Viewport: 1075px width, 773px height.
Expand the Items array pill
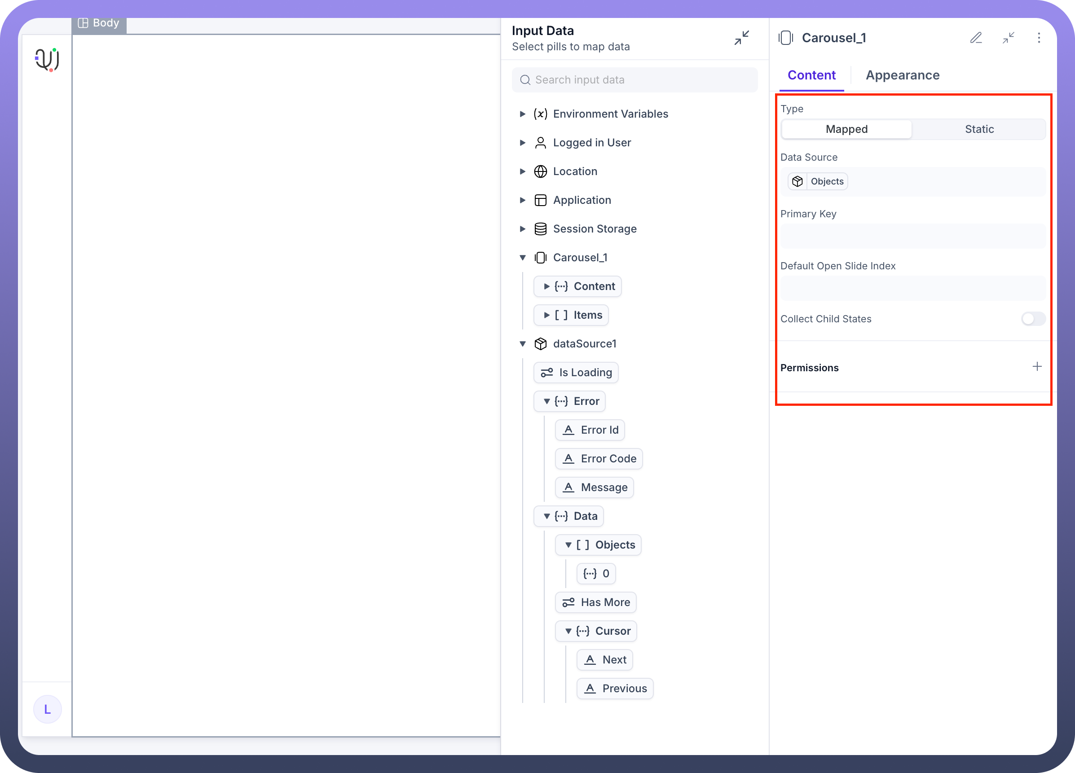[x=546, y=315]
